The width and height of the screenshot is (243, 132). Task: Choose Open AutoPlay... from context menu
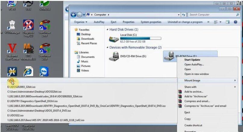point(194,64)
